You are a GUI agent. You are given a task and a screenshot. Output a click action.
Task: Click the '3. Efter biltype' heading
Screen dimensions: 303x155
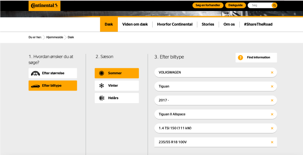coord(169,57)
